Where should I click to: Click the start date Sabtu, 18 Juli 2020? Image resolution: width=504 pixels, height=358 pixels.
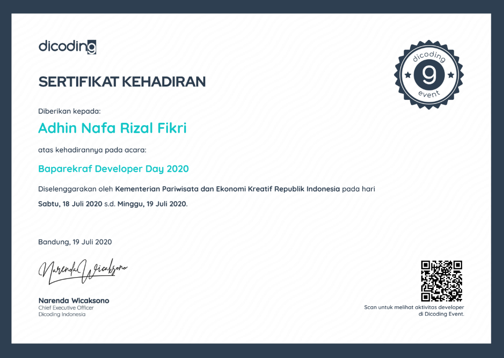coord(70,204)
